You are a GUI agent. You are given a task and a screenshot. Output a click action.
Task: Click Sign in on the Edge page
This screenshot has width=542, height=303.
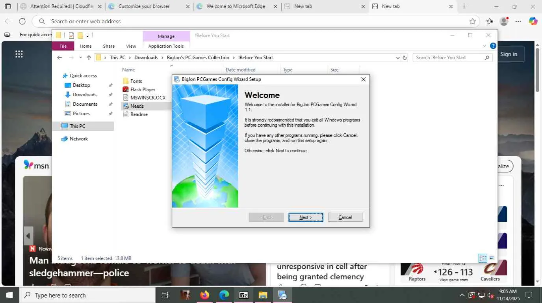[x=509, y=54]
